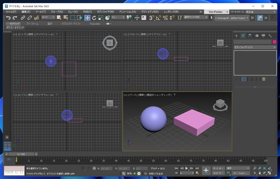This screenshot has height=179, width=280.
Task: Click the Edit Named Selection Sets icon
Action: coord(180,18)
